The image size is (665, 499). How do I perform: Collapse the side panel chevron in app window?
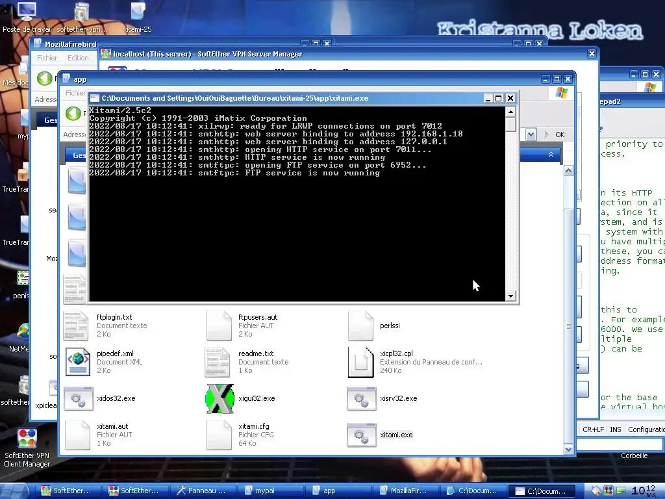pyautogui.click(x=551, y=155)
